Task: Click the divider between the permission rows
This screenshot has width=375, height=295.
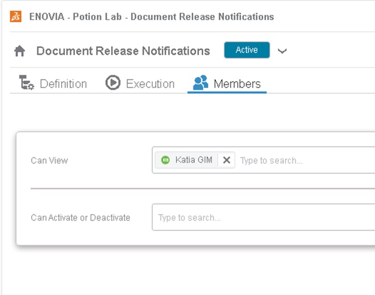Action: [200, 188]
